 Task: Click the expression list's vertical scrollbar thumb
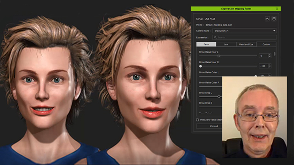pyautogui.click(x=275, y=54)
